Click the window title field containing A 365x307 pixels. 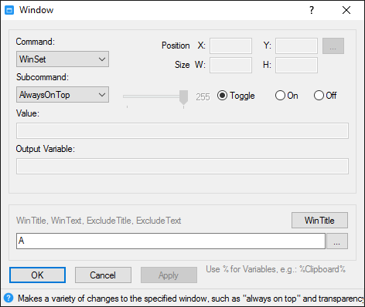tap(171, 241)
